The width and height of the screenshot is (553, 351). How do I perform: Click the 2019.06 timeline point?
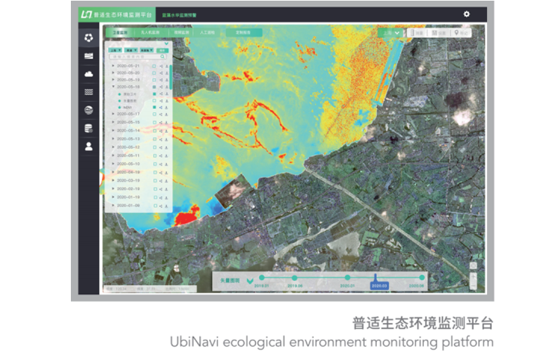[x=295, y=278]
